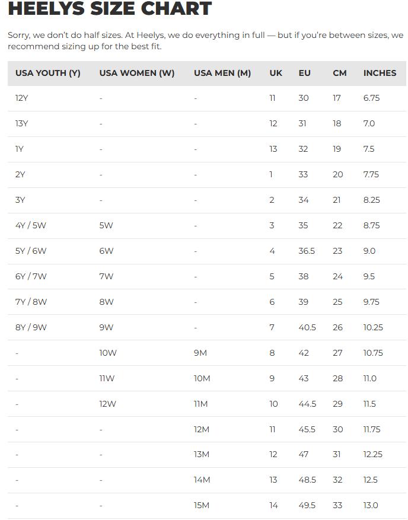Click the EU size 36.5 cell
408x520 pixels.
click(307, 251)
